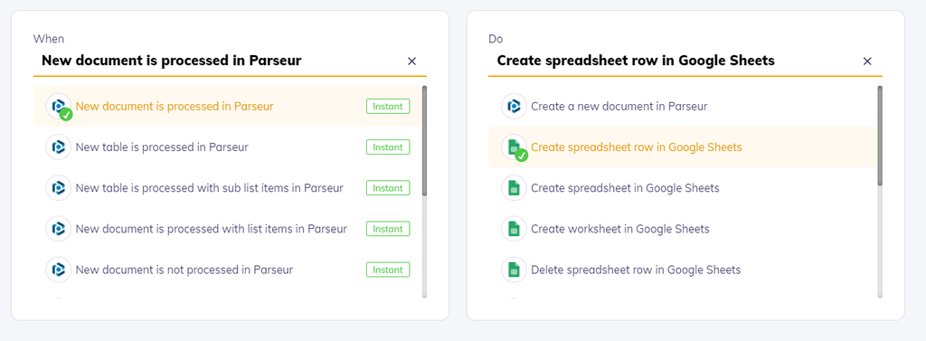Screen dimensions: 926x341
Task: Click Google Sheets icon beside 'Create spreadsheet row'
Action: click(514, 147)
